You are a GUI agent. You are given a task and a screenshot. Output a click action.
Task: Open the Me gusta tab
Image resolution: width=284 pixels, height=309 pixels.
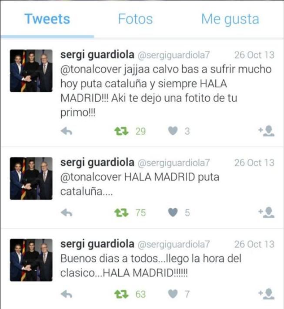pos(230,19)
